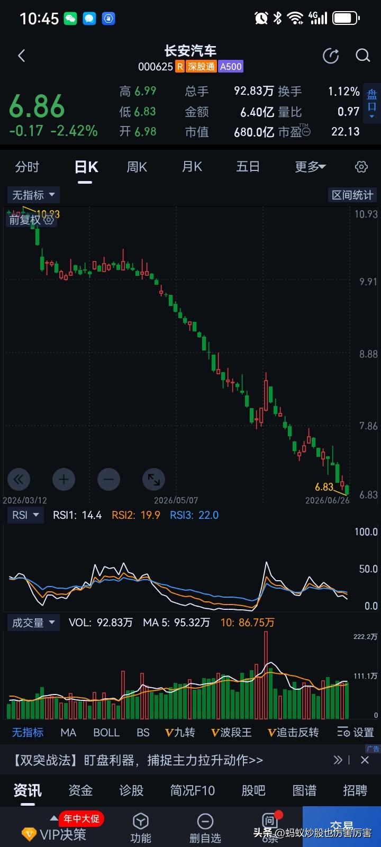Expand chart to fullscreen icon
381x847 pixels.
[x=153, y=480]
